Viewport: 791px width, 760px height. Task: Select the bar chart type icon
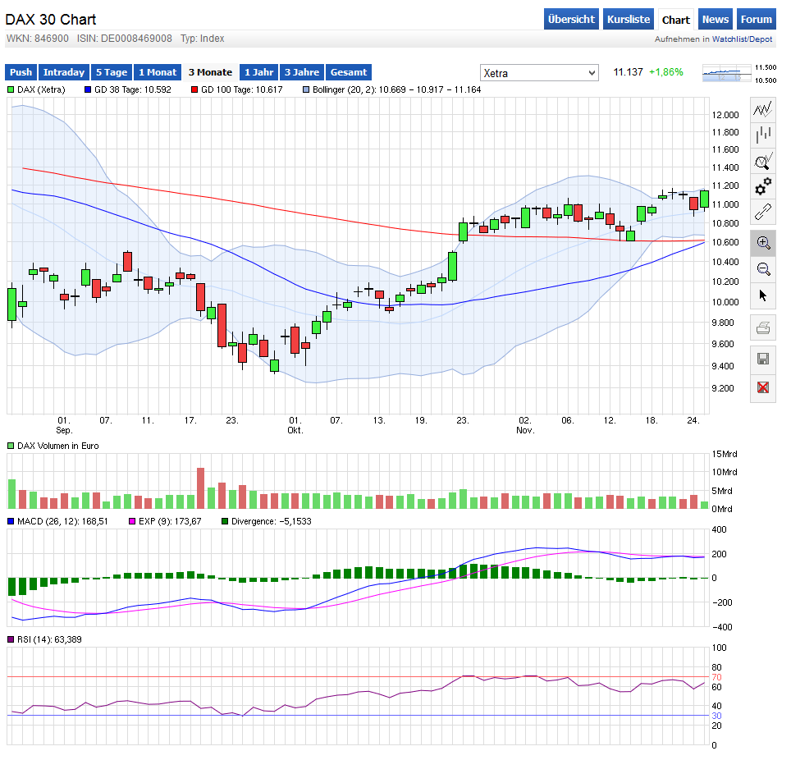point(763,135)
